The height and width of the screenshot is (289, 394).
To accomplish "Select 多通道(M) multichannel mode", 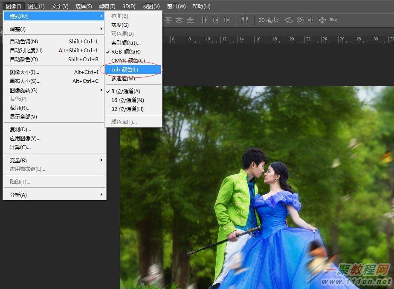I will pos(133,78).
